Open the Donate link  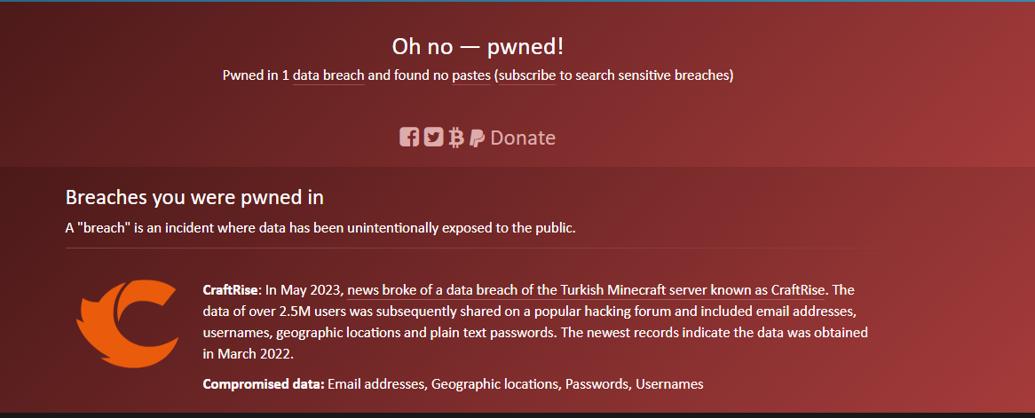point(523,138)
